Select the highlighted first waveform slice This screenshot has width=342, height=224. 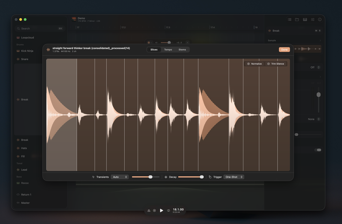[x=62, y=115]
